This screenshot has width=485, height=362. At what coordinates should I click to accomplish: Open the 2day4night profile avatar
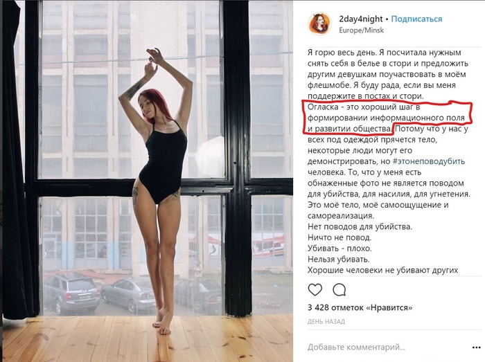tap(320, 24)
